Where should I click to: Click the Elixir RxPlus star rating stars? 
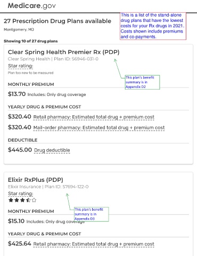pos(22,201)
